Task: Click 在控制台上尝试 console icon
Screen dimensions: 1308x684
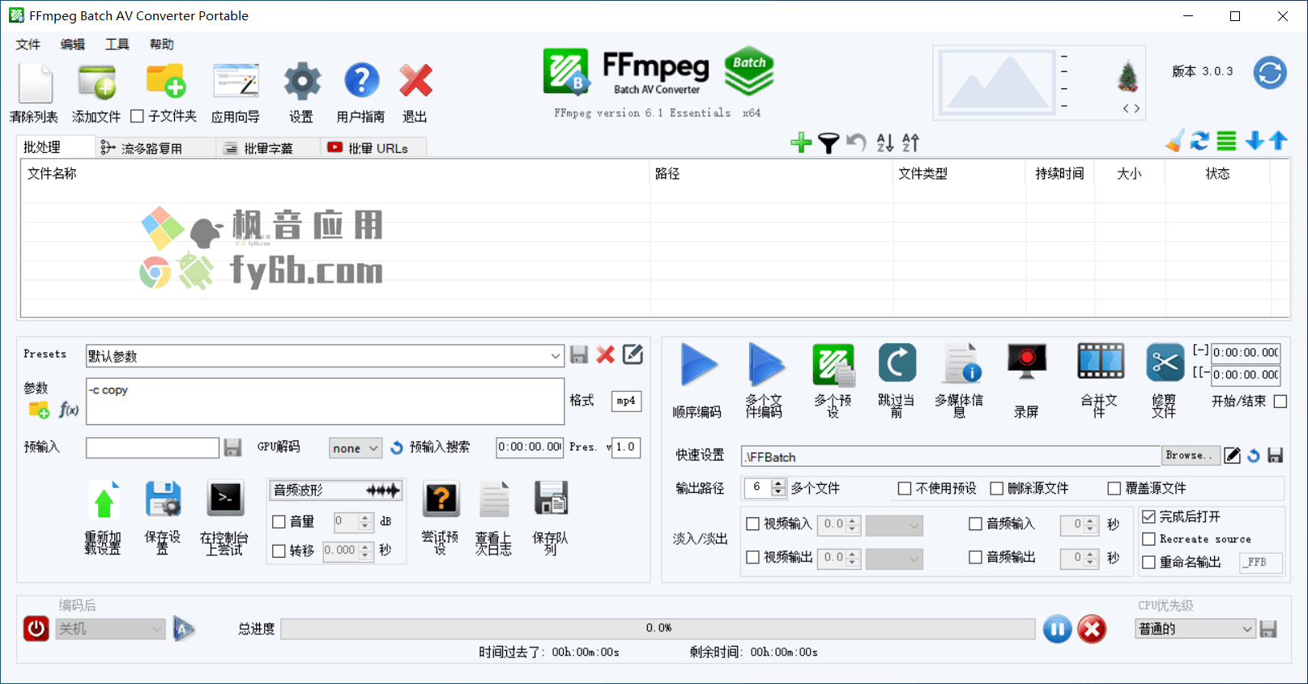Action: tap(225, 499)
